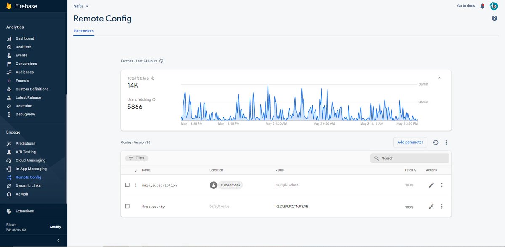This screenshot has height=247, width=505.
Task: Click the Default value condition cell
Action: coord(219,207)
